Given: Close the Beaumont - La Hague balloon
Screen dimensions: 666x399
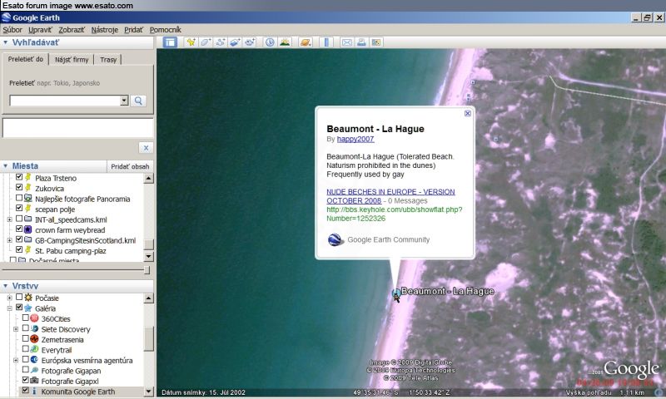Looking at the screenshot, I should [x=468, y=113].
